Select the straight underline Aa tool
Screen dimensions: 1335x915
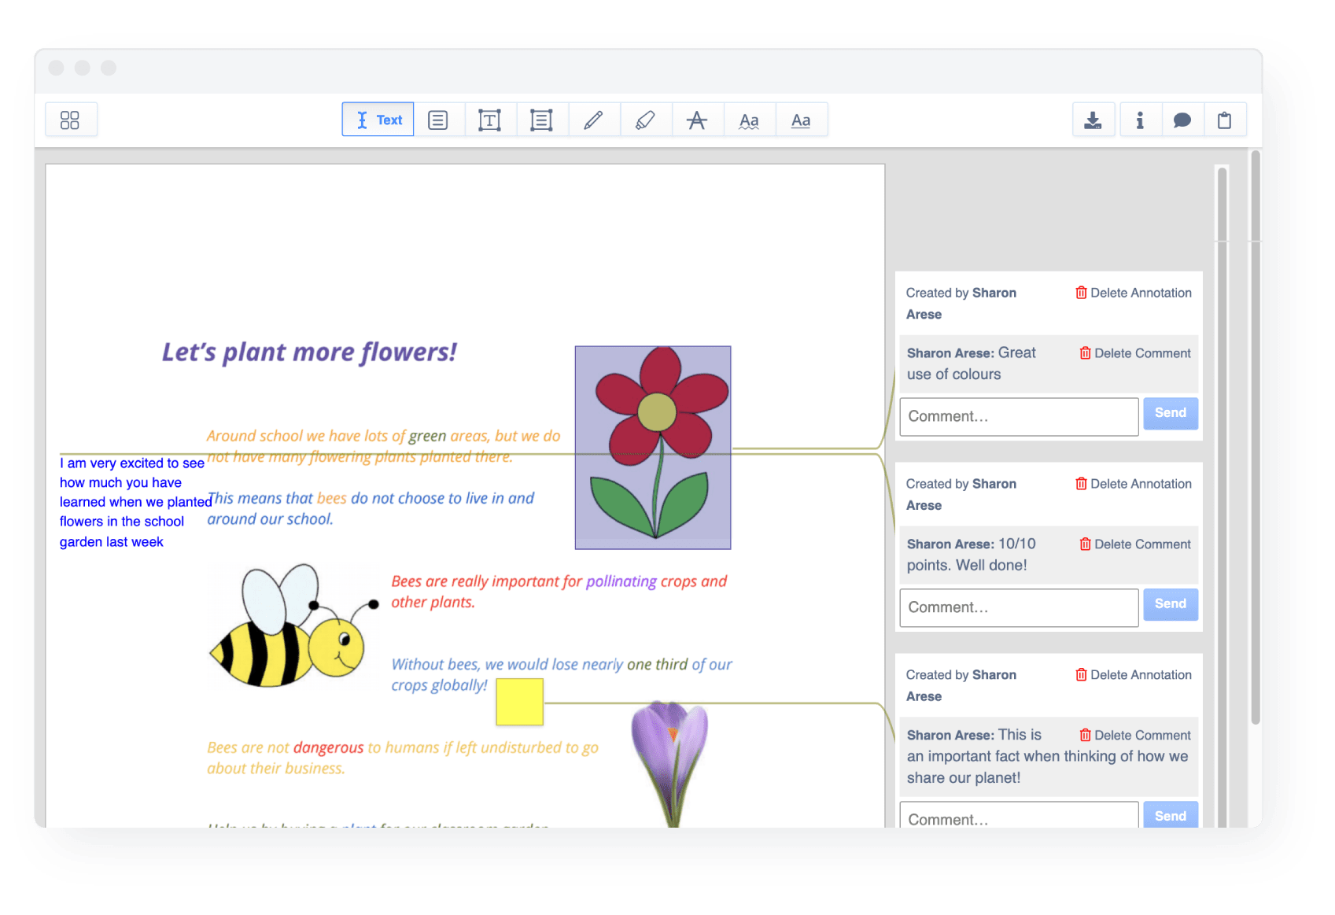click(801, 120)
